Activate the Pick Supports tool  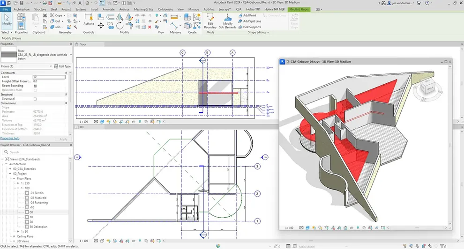click(x=249, y=27)
